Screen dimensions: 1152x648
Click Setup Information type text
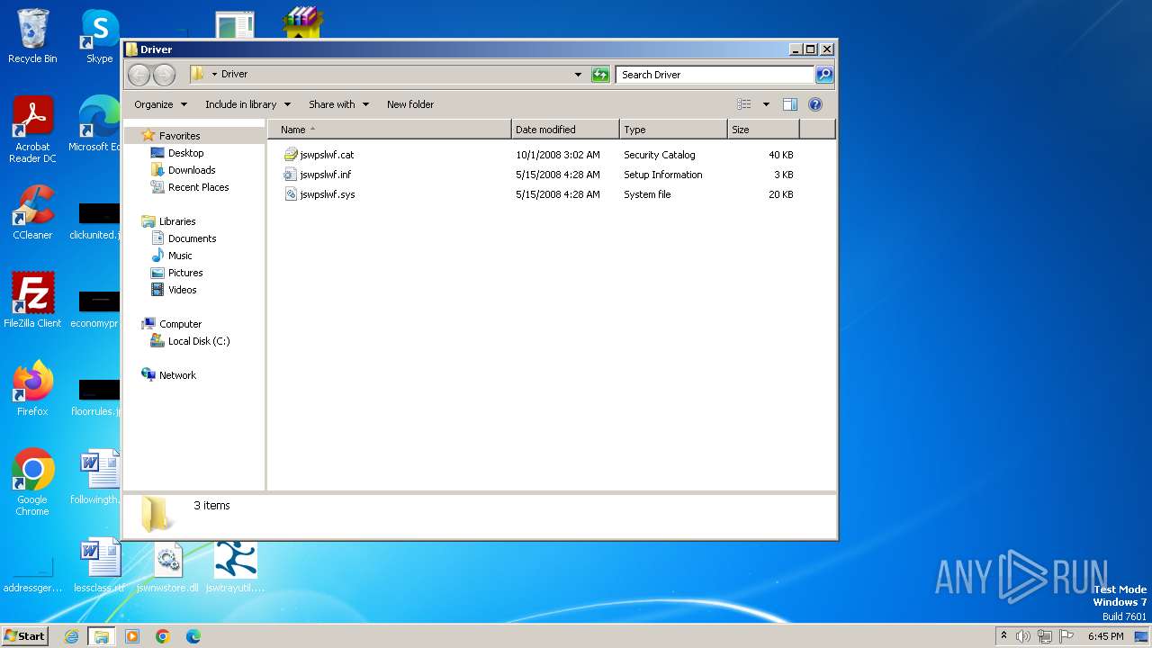pos(662,175)
